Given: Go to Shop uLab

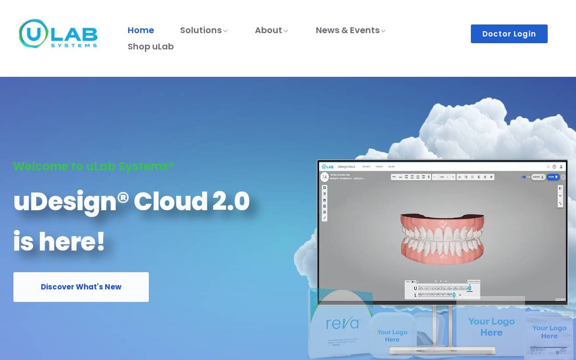Looking at the screenshot, I should [x=151, y=47].
